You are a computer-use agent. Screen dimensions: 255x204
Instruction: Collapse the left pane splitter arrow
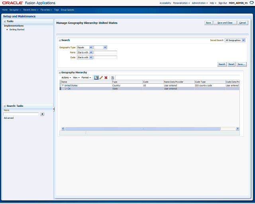coord(54,109)
